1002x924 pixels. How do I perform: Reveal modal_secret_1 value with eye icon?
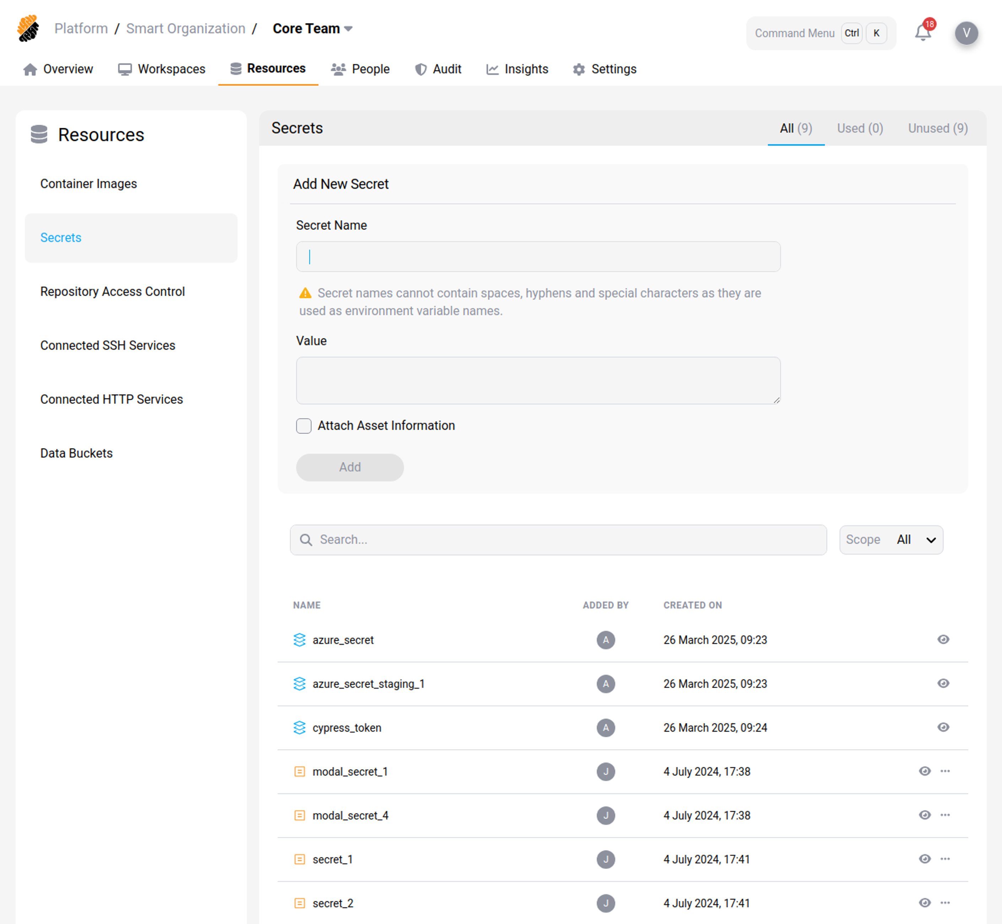coord(925,771)
